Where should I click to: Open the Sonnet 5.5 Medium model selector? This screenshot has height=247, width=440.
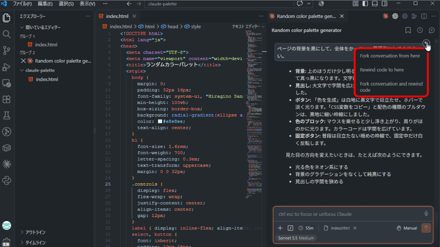pos(296,238)
